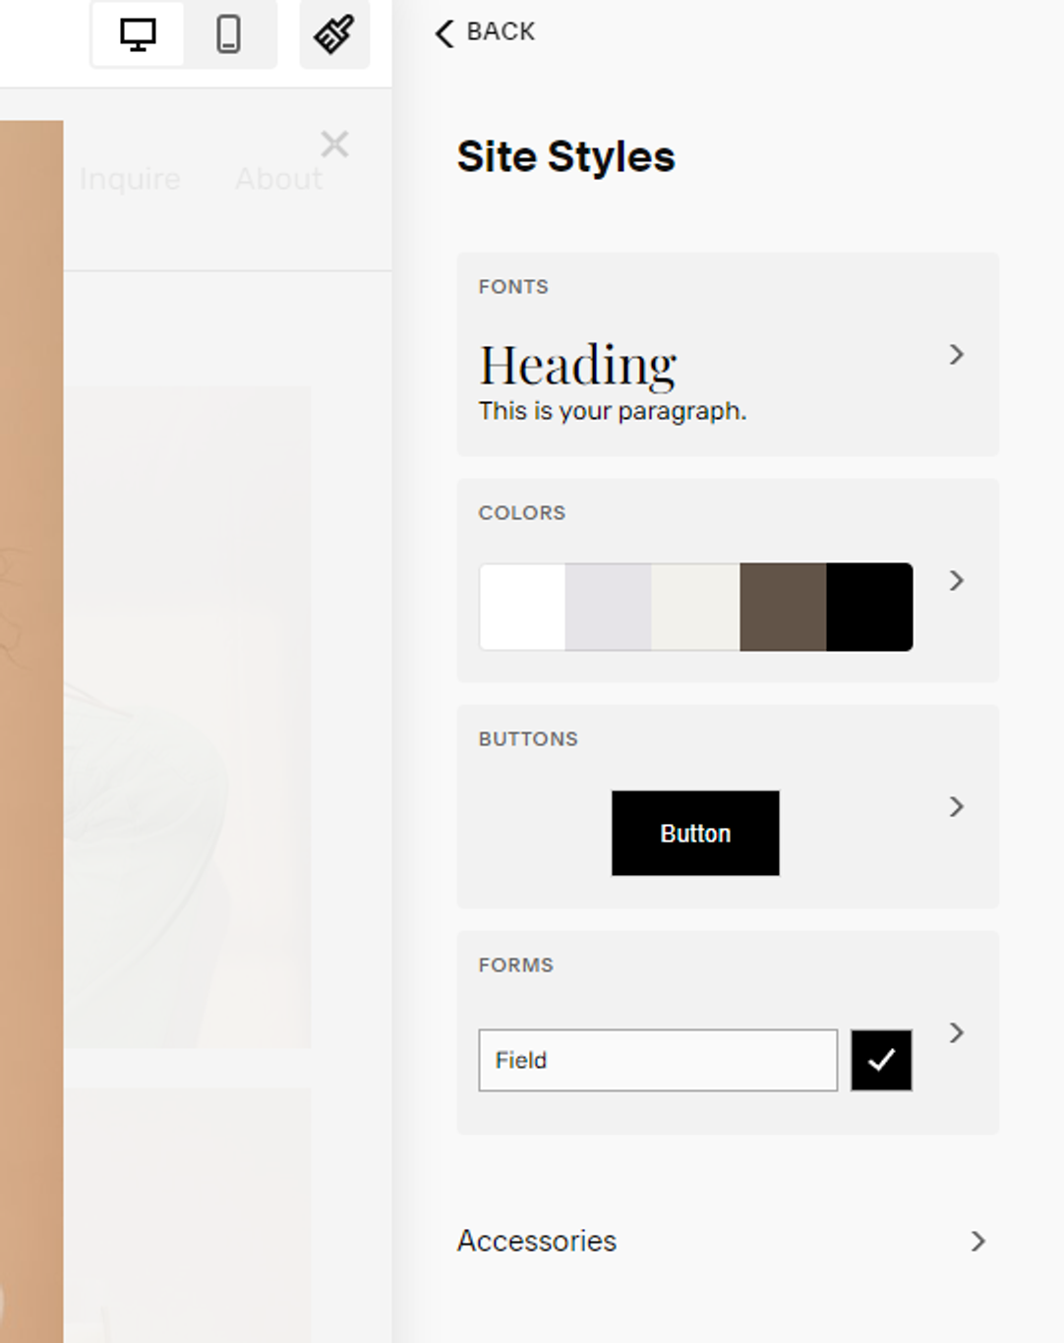1064x1343 pixels.
Task: Click the Field input preview
Action: pos(658,1060)
